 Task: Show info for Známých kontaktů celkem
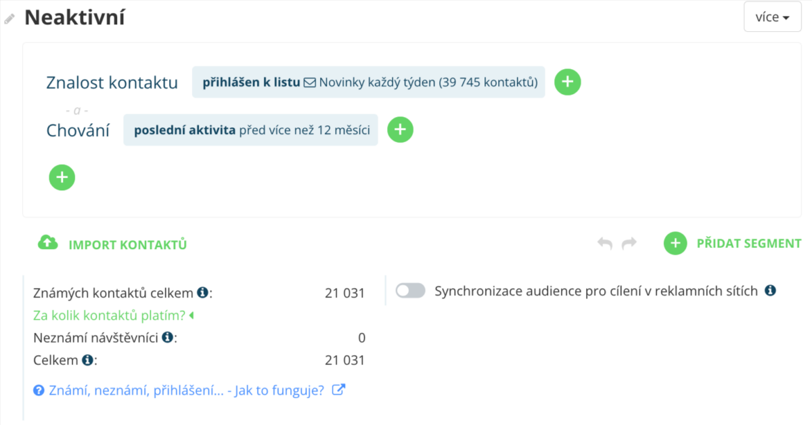(x=202, y=293)
